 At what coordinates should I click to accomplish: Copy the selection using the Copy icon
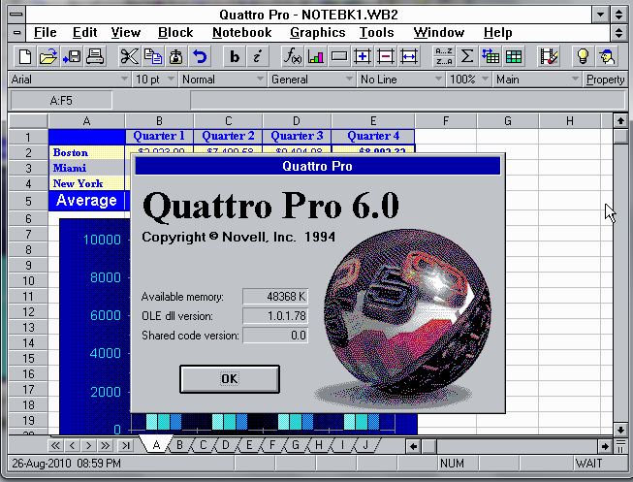pos(152,56)
